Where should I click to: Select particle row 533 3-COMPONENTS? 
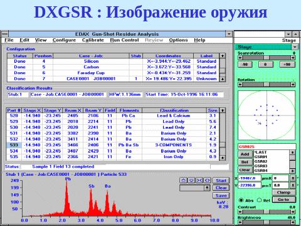113,145
